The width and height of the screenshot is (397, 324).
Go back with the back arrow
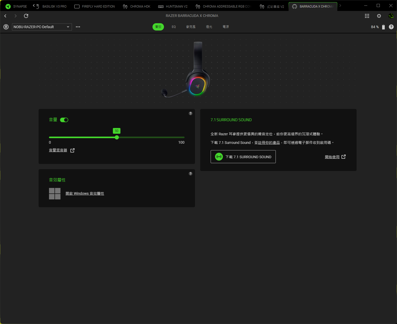coord(5,16)
